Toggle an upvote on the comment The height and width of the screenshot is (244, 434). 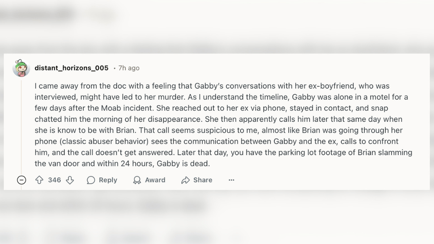[39, 180]
